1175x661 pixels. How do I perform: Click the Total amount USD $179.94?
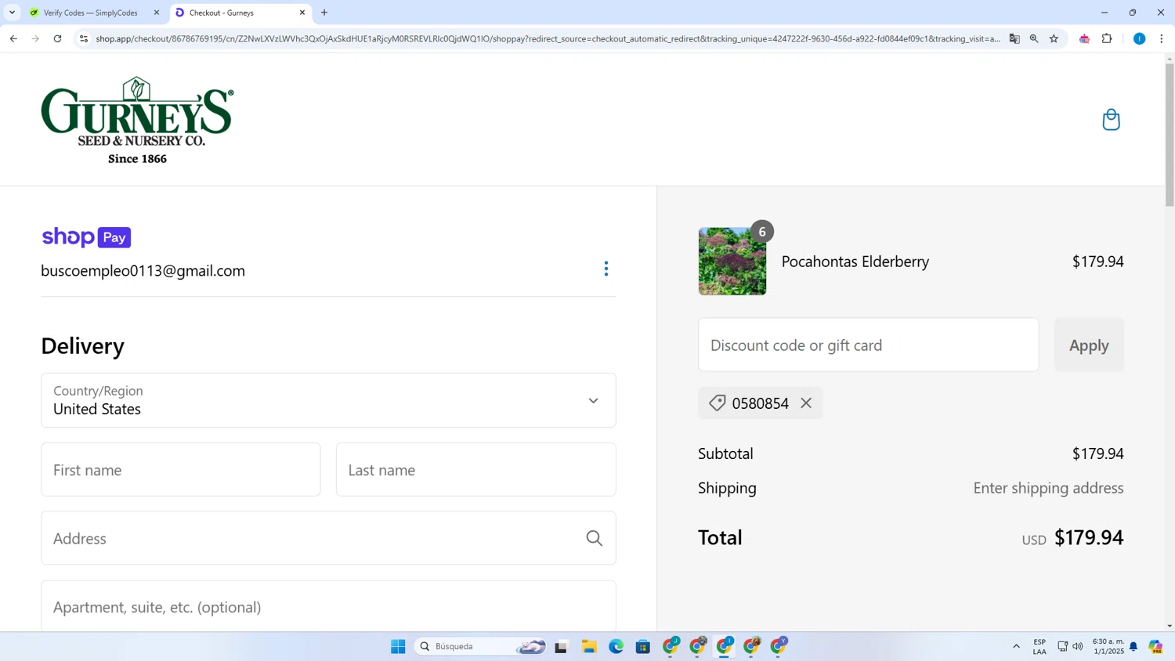point(1072,537)
